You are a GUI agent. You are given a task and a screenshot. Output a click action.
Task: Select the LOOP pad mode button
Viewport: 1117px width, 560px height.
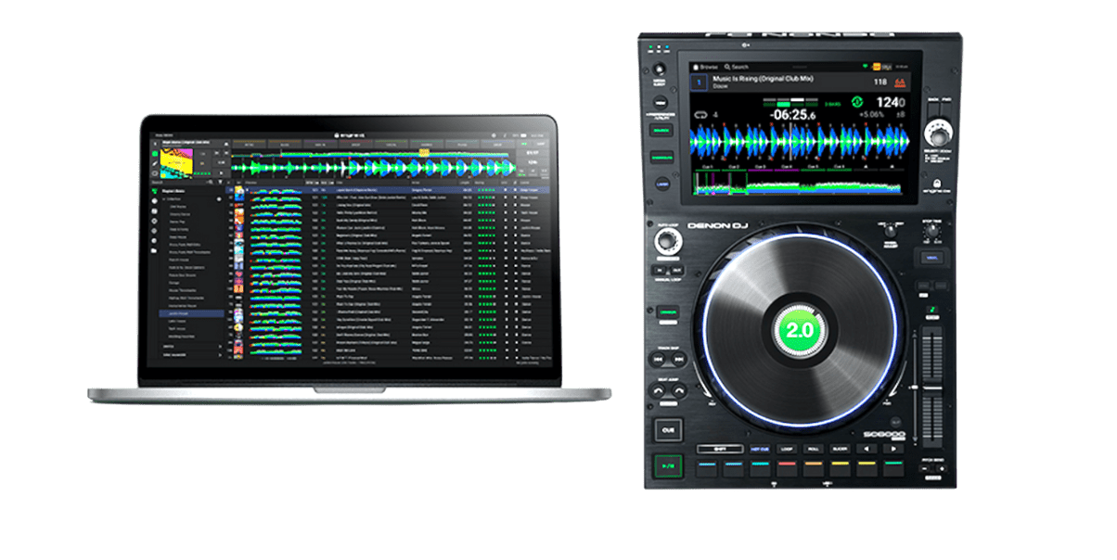(787, 448)
